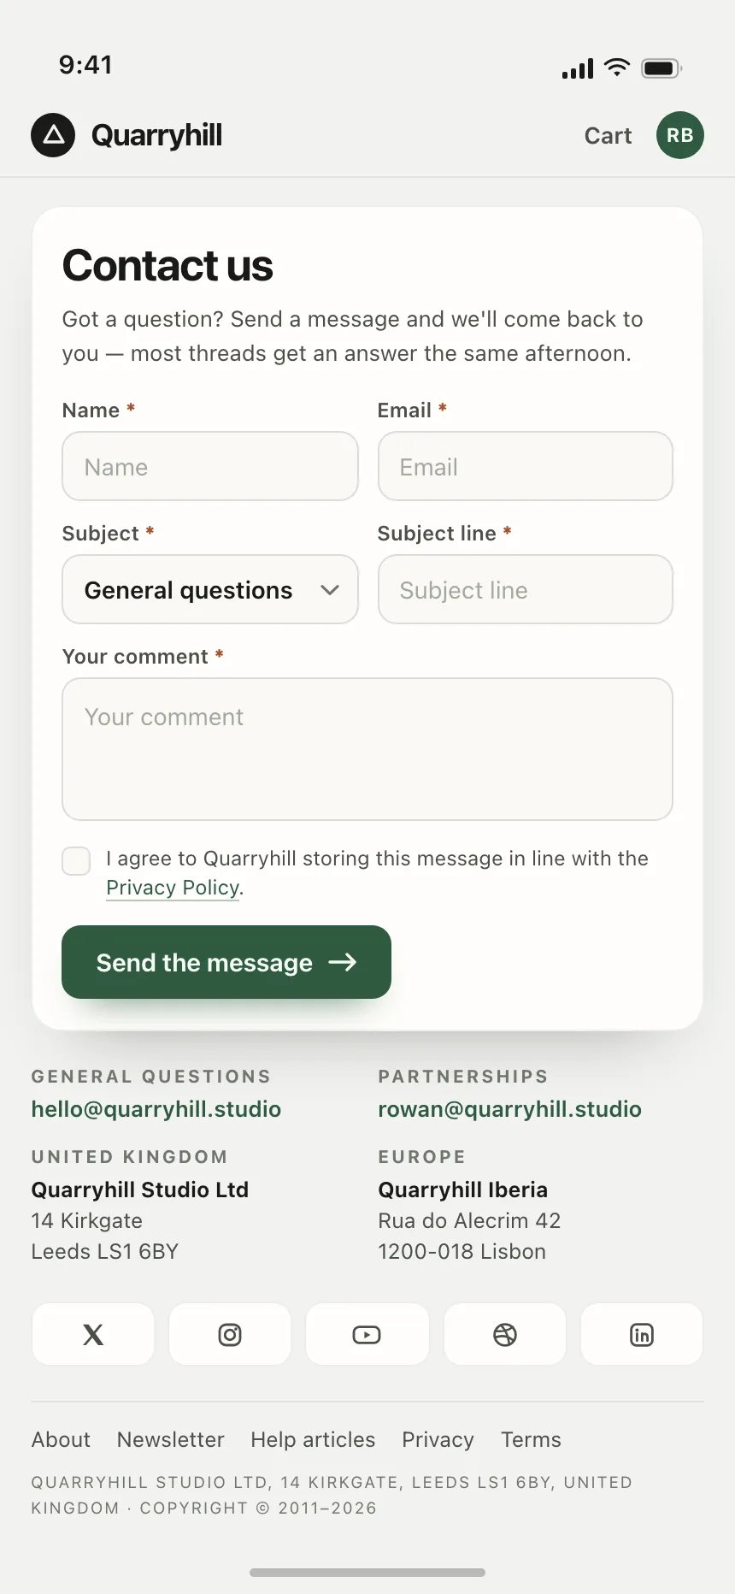Follow the Privacy Policy link

pos(173,888)
